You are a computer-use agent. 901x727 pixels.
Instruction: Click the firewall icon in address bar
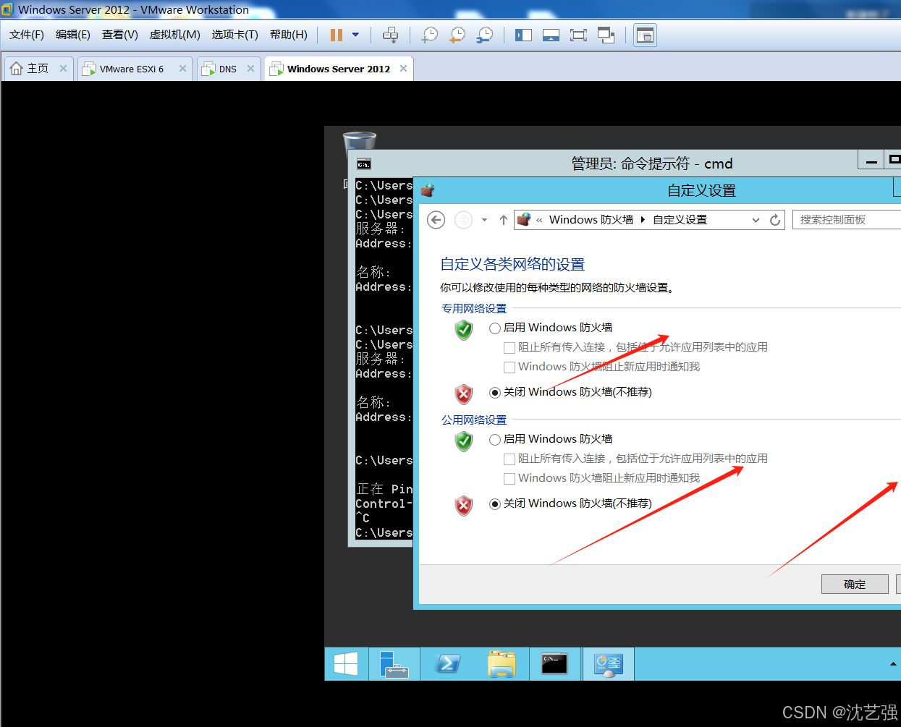(524, 219)
